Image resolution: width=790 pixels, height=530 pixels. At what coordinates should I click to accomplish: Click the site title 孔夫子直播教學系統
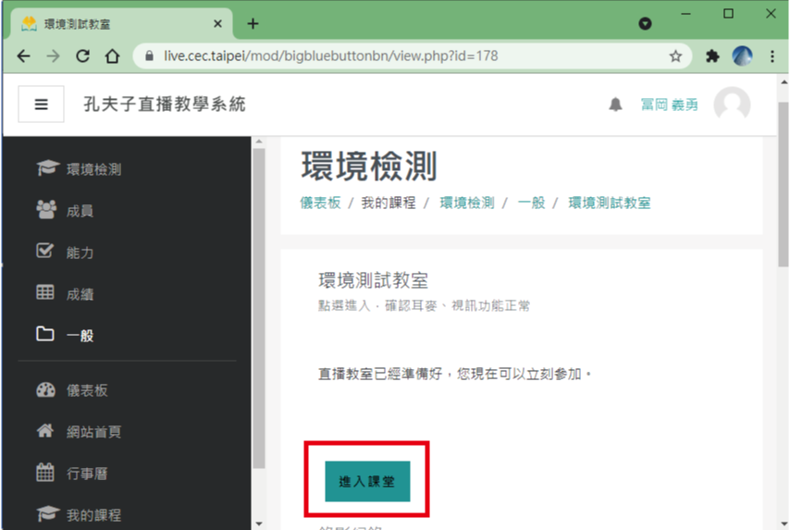click(165, 105)
